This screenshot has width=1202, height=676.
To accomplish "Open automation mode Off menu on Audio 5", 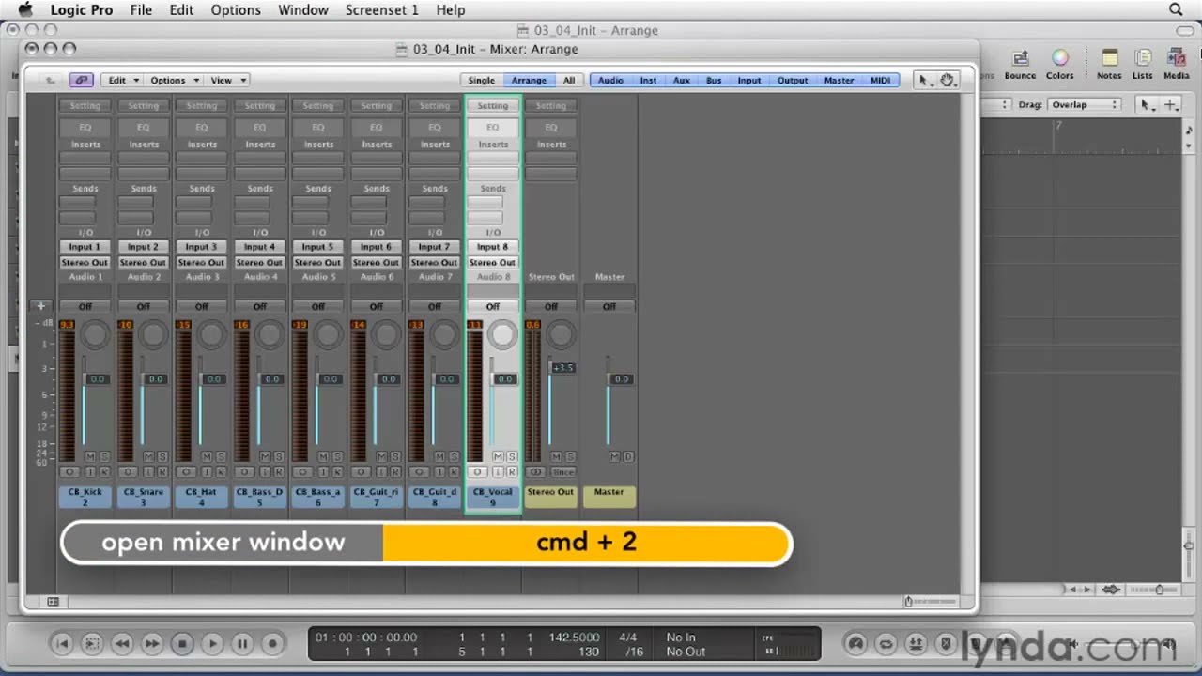I will point(318,306).
